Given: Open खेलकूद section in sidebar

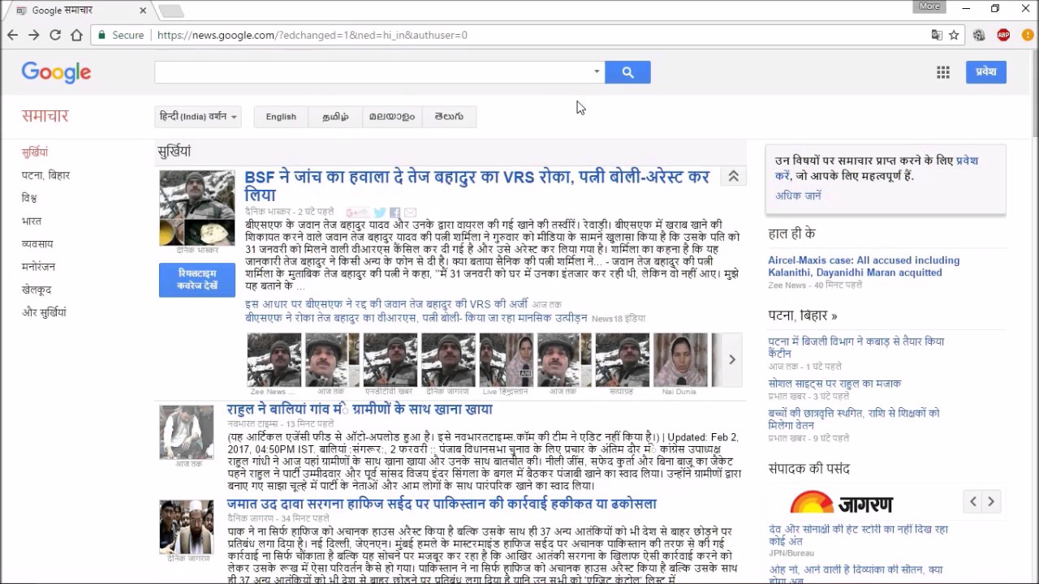Looking at the screenshot, I should (x=37, y=290).
